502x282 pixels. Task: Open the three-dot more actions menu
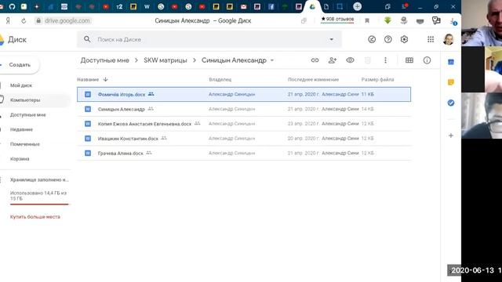point(385,60)
